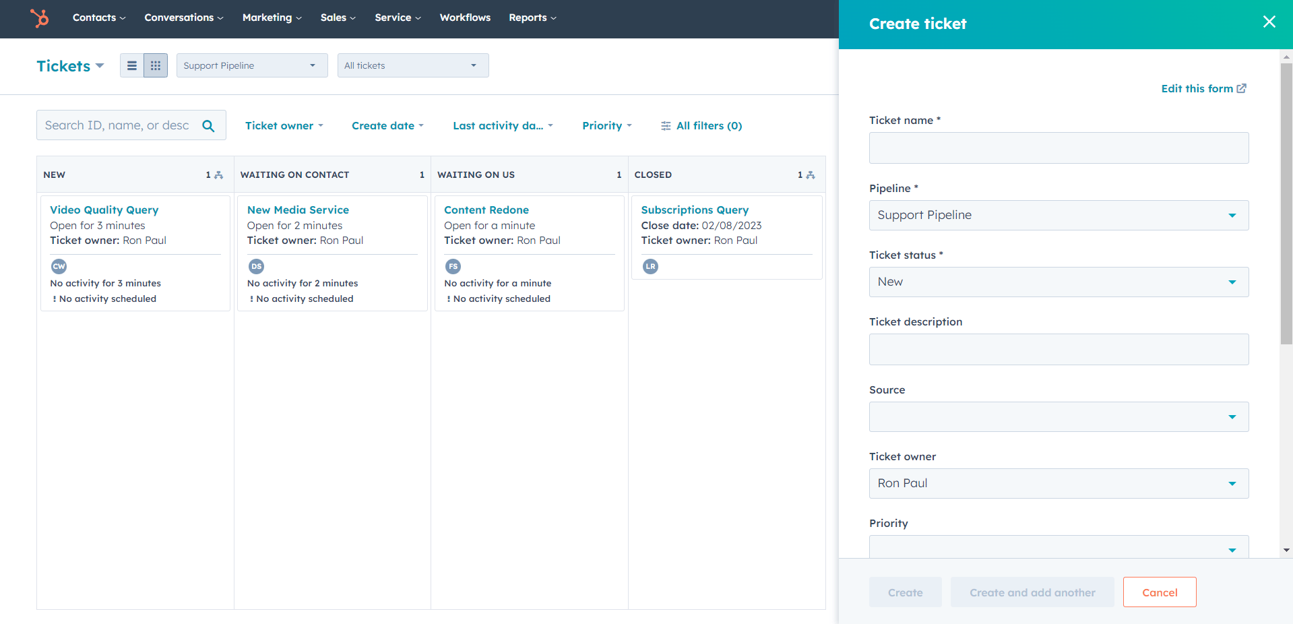Open the Reports menu
Image resolution: width=1293 pixels, height=624 pixels.
[533, 18]
